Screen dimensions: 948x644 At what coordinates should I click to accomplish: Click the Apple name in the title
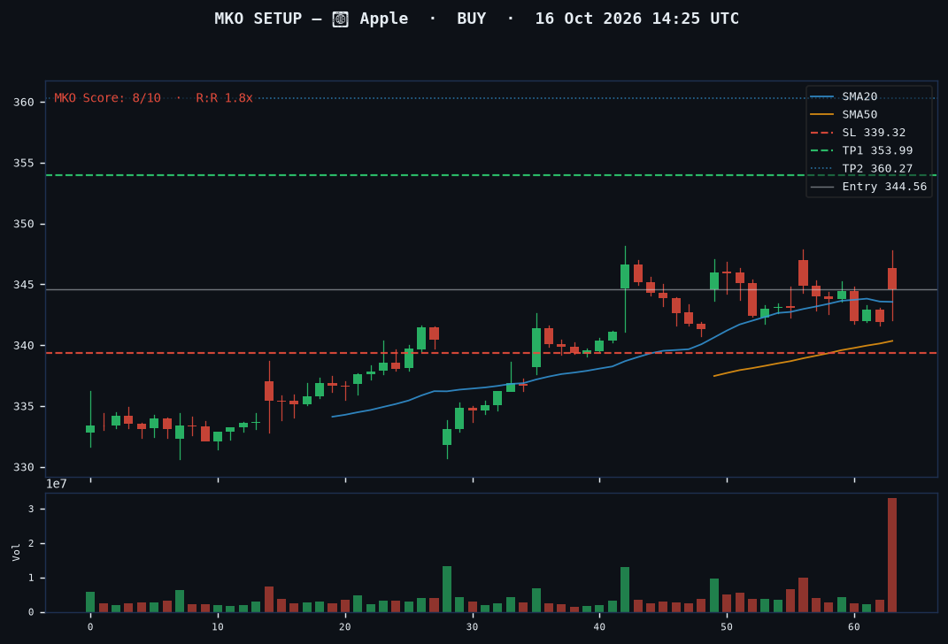pos(384,19)
